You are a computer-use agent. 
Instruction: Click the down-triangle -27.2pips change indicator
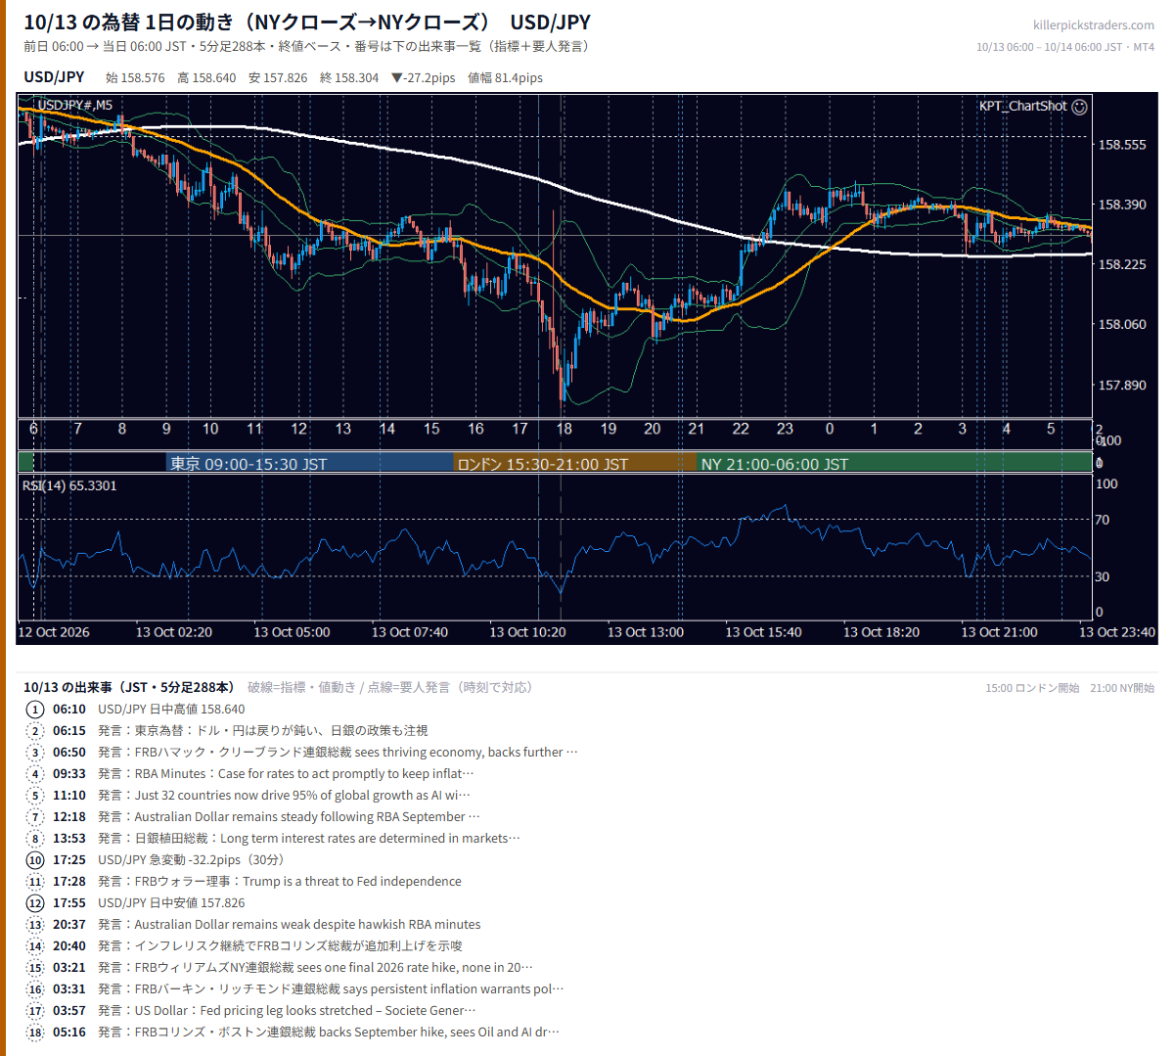[423, 78]
